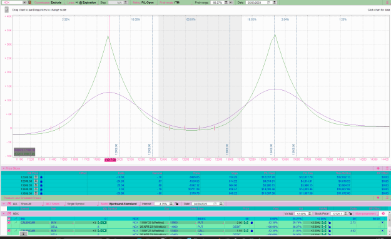391x239 pixels.
Task: Open the Show All dropdown
Action: coord(31,204)
